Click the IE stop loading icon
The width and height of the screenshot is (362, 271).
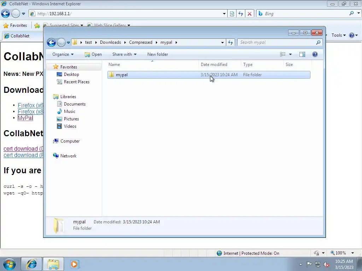click(250, 14)
